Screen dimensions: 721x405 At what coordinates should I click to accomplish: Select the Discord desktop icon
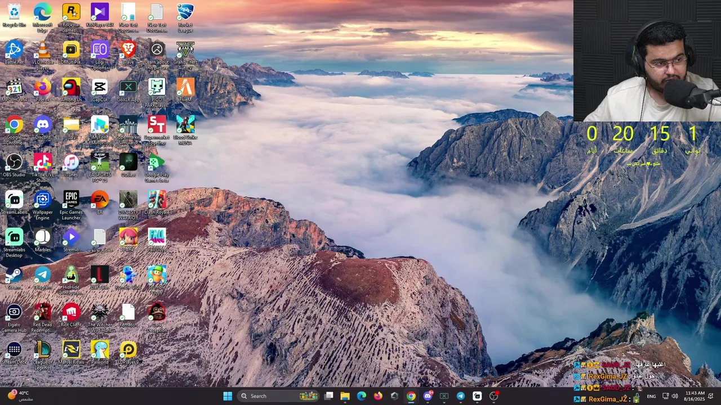coord(42,128)
